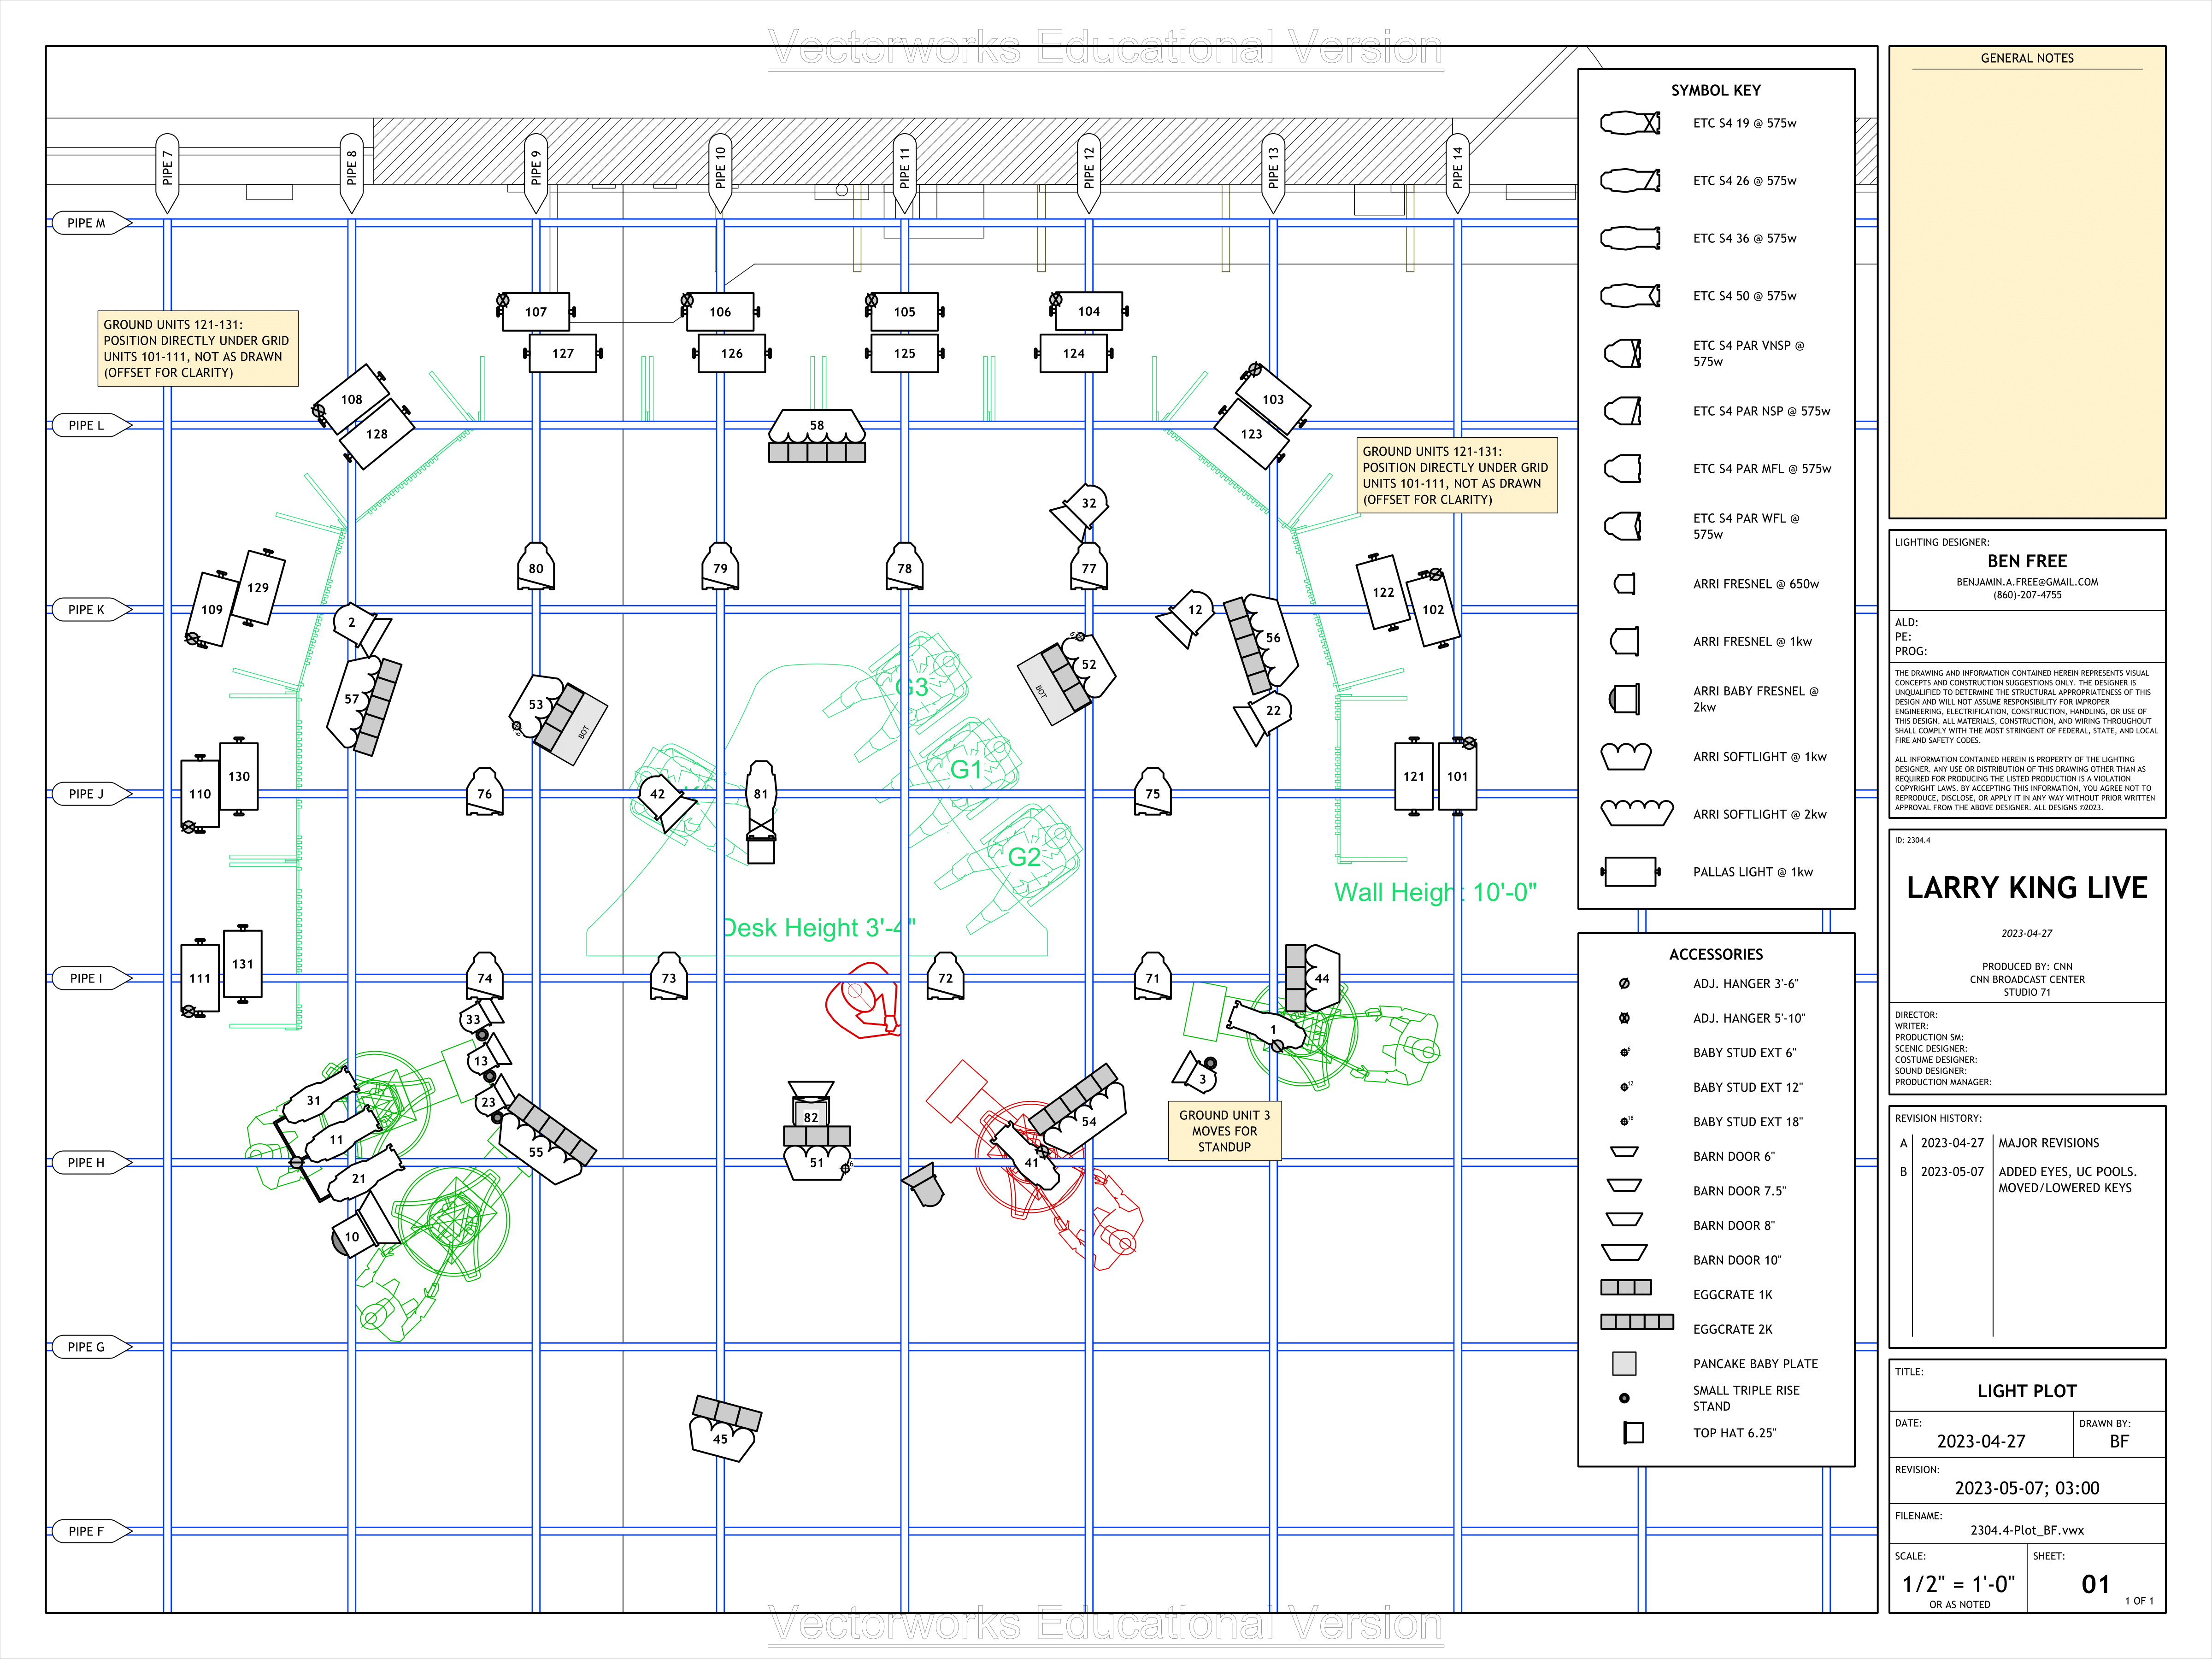Click the ETC S4 36 fixture symbol
Screen dimensions: 2212x1659
(x=1630, y=238)
